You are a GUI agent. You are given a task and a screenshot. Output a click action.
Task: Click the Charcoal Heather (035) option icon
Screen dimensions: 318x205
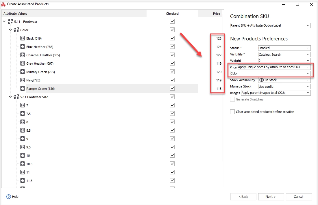(x=23, y=55)
